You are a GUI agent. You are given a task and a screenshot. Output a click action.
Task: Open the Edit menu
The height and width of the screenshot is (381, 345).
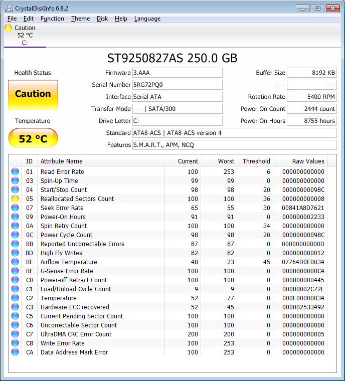pyautogui.click(x=28, y=19)
